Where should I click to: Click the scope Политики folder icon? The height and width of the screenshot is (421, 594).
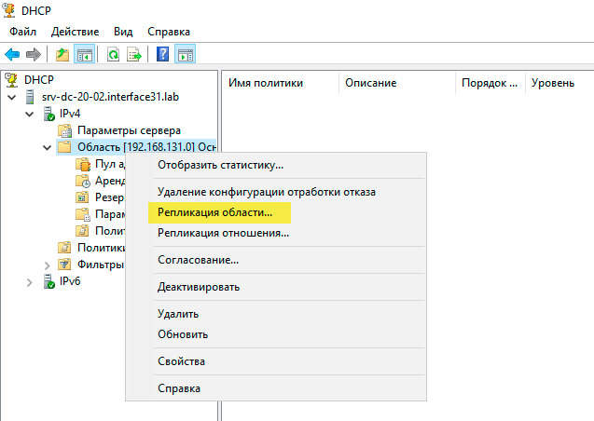(x=82, y=231)
